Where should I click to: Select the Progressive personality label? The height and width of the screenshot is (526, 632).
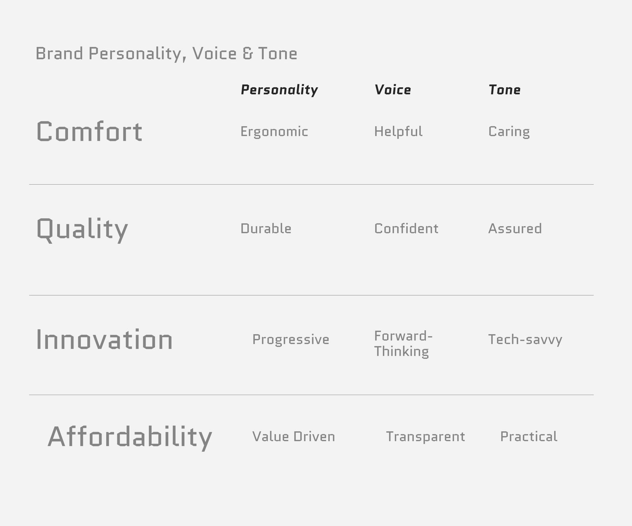coord(291,339)
